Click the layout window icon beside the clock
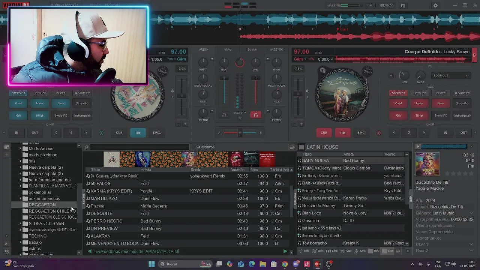 coord(403,6)
